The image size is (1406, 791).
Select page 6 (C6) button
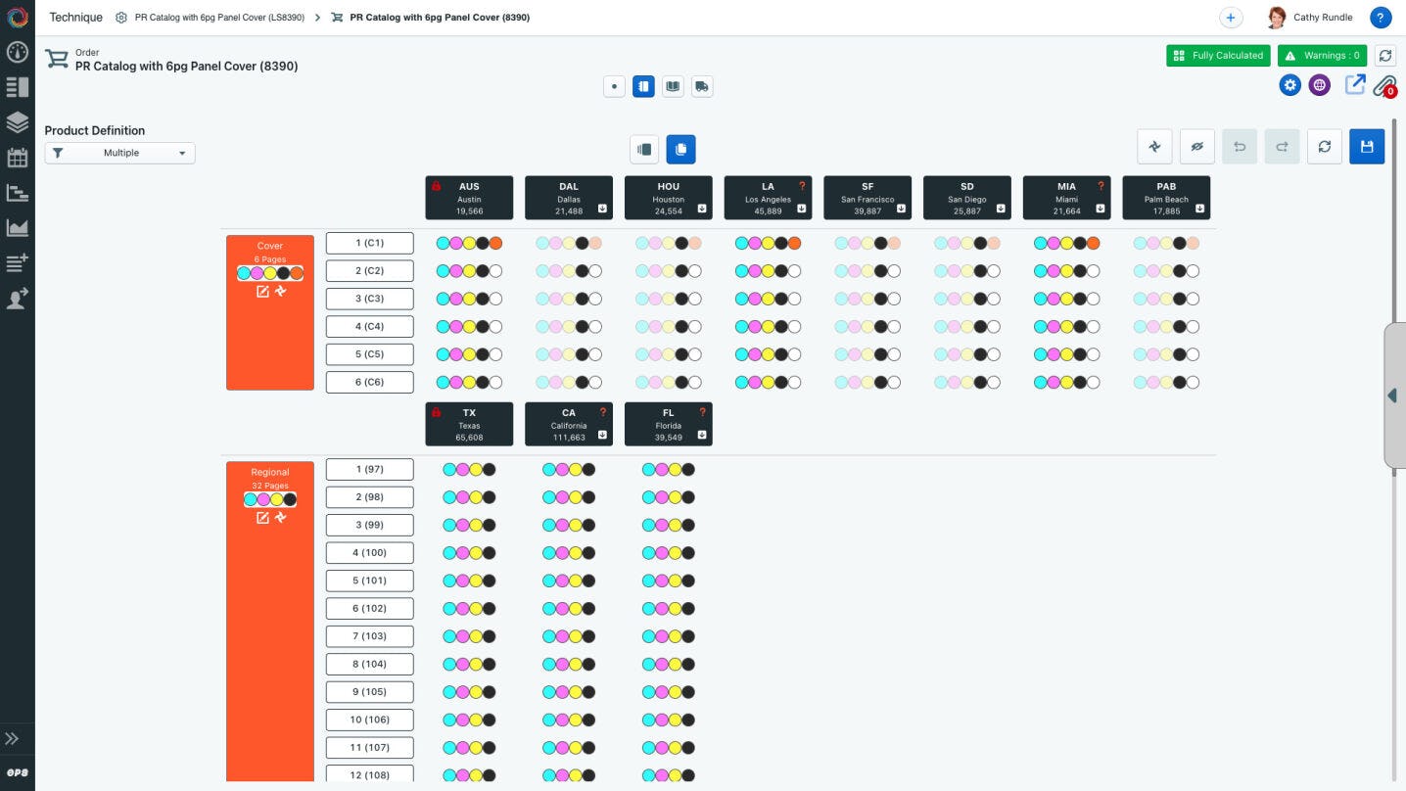tap(369, 382)
